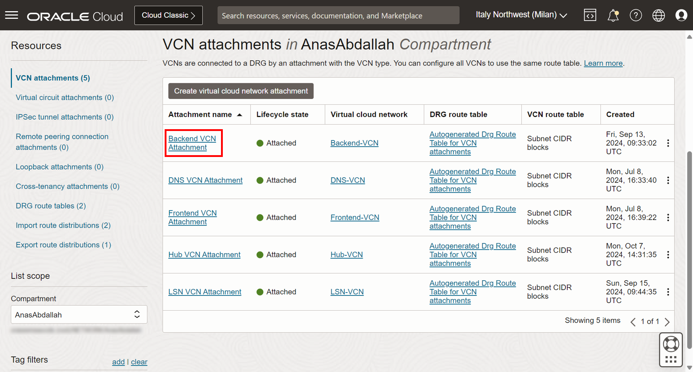Click the Cloud Classic button
693x372 pixels.
[168, 15]
